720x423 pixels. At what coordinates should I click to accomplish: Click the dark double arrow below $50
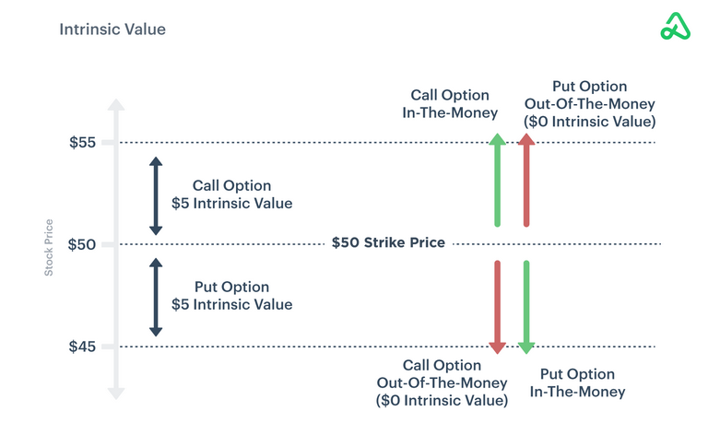coord(156,297)
